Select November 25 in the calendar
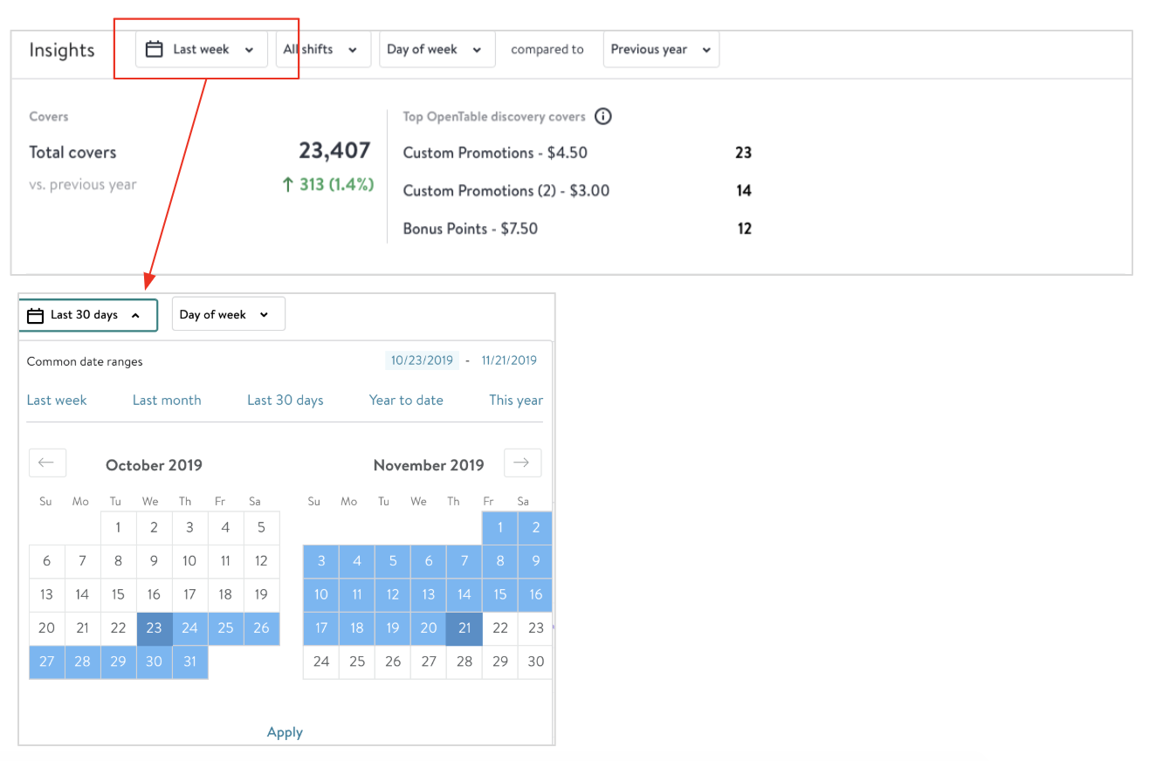1149x761 pixels. 357,662
